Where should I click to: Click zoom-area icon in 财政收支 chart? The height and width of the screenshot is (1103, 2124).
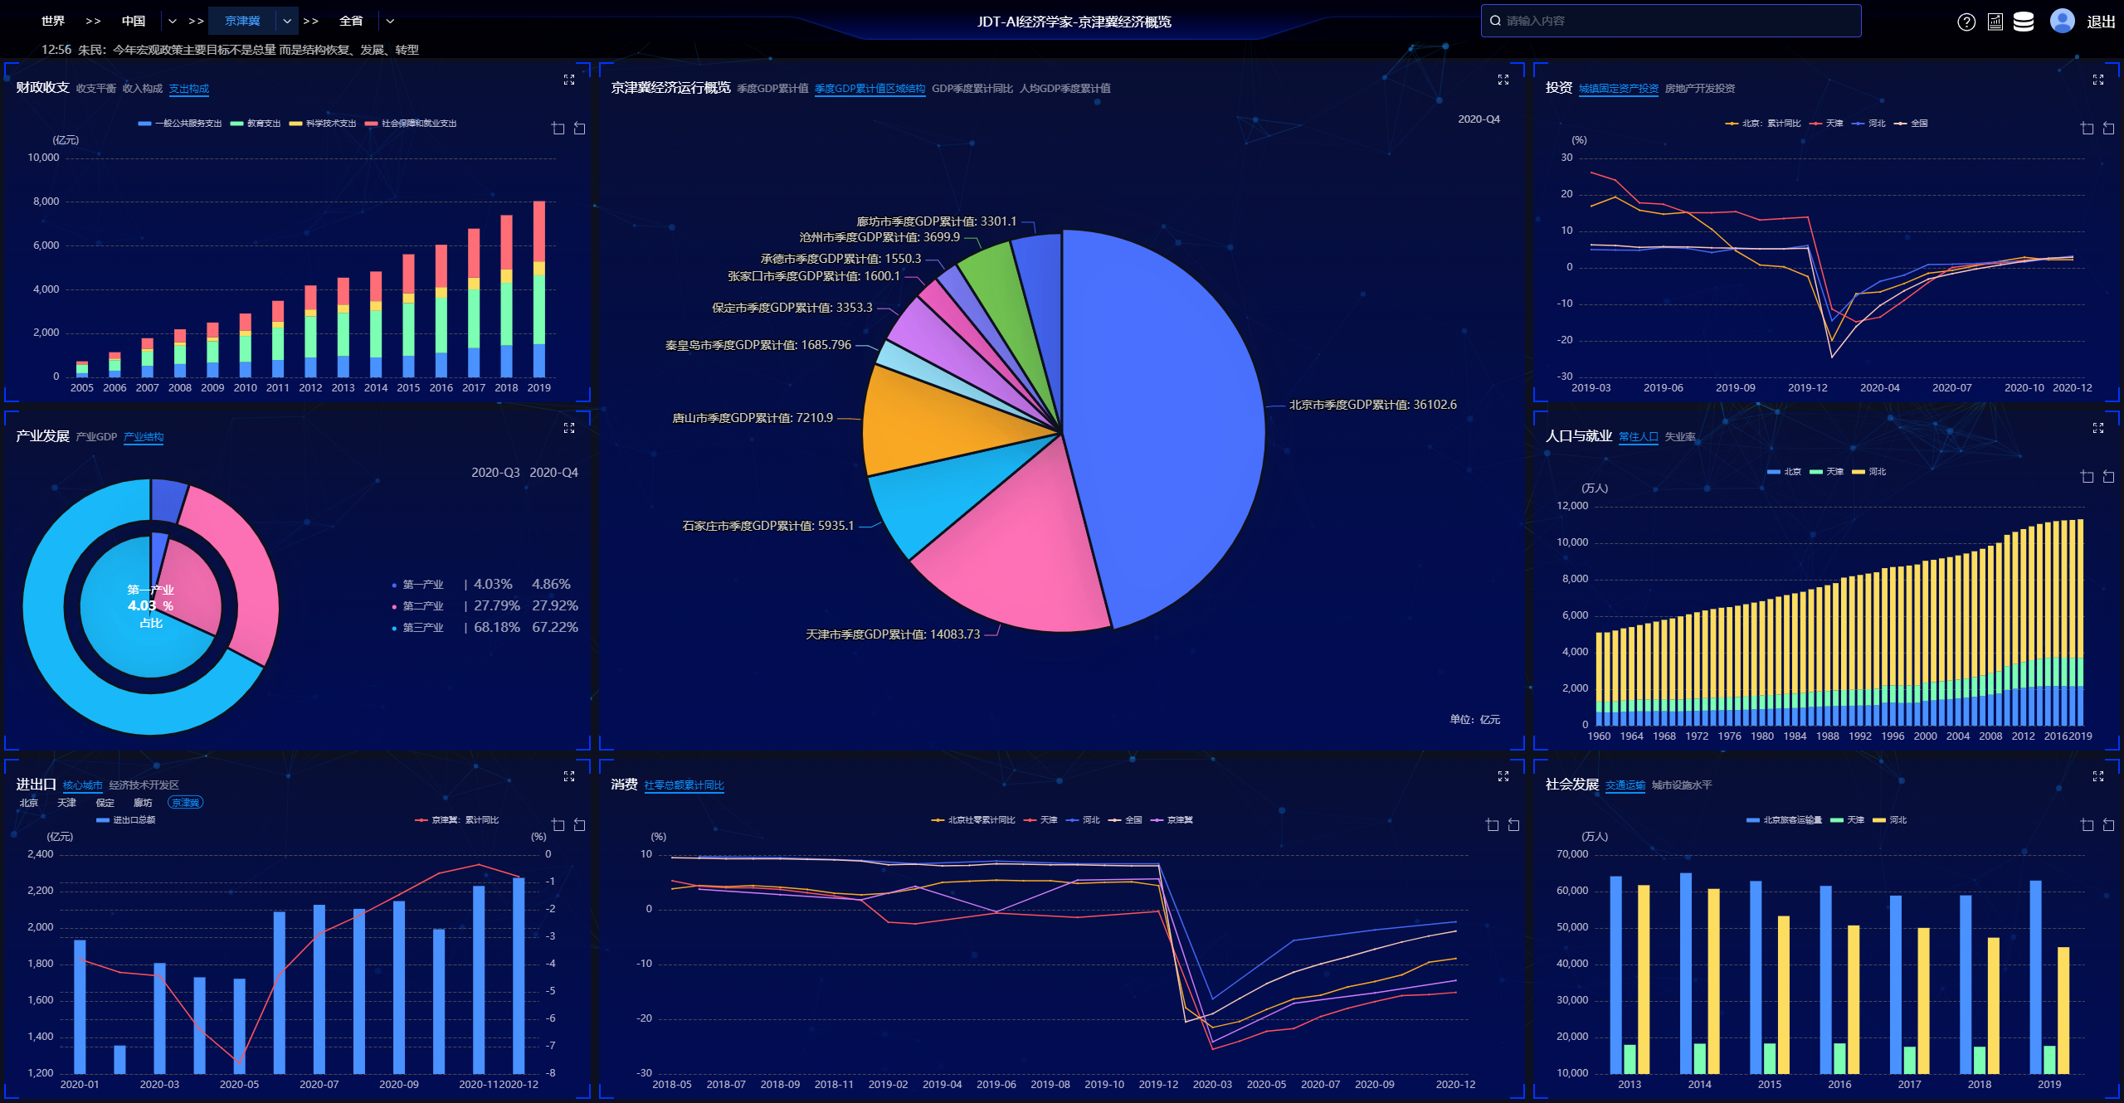(558, 129)
